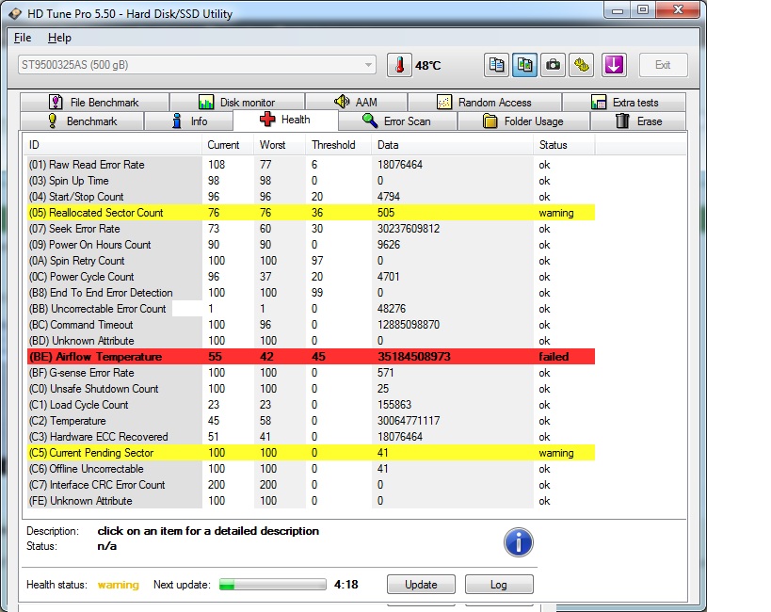Click the copy text to clipboard icon
This screenshot has width=771, height=612.
(x=496, y=65)
